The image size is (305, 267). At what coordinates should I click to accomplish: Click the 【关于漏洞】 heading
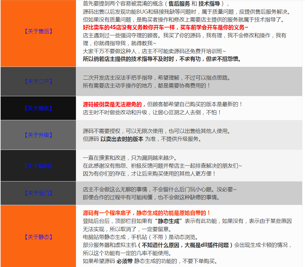[38, 166]
